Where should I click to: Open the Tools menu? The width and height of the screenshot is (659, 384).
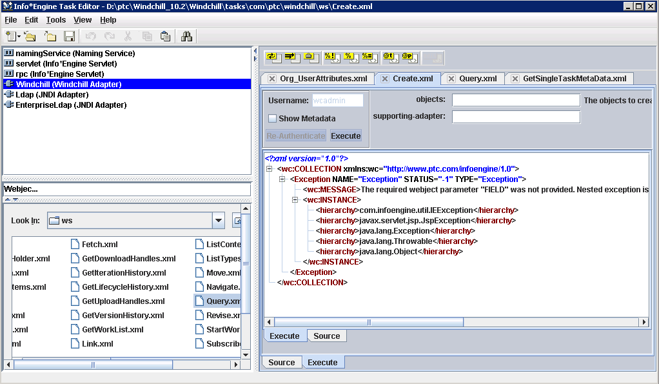(56, 20)
